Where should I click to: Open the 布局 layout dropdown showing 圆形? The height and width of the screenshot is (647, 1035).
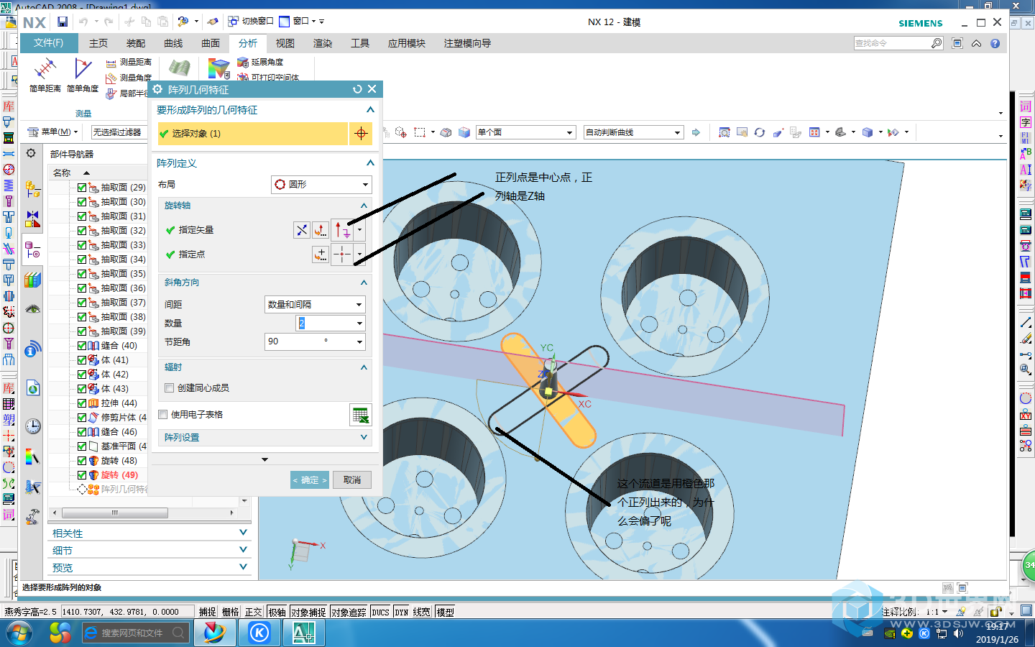(x=321, y=185)
